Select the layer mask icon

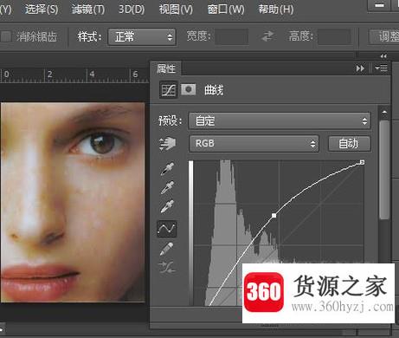click(x=189, y=90)
